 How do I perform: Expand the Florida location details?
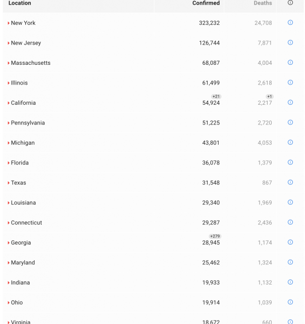click(9, 163)
